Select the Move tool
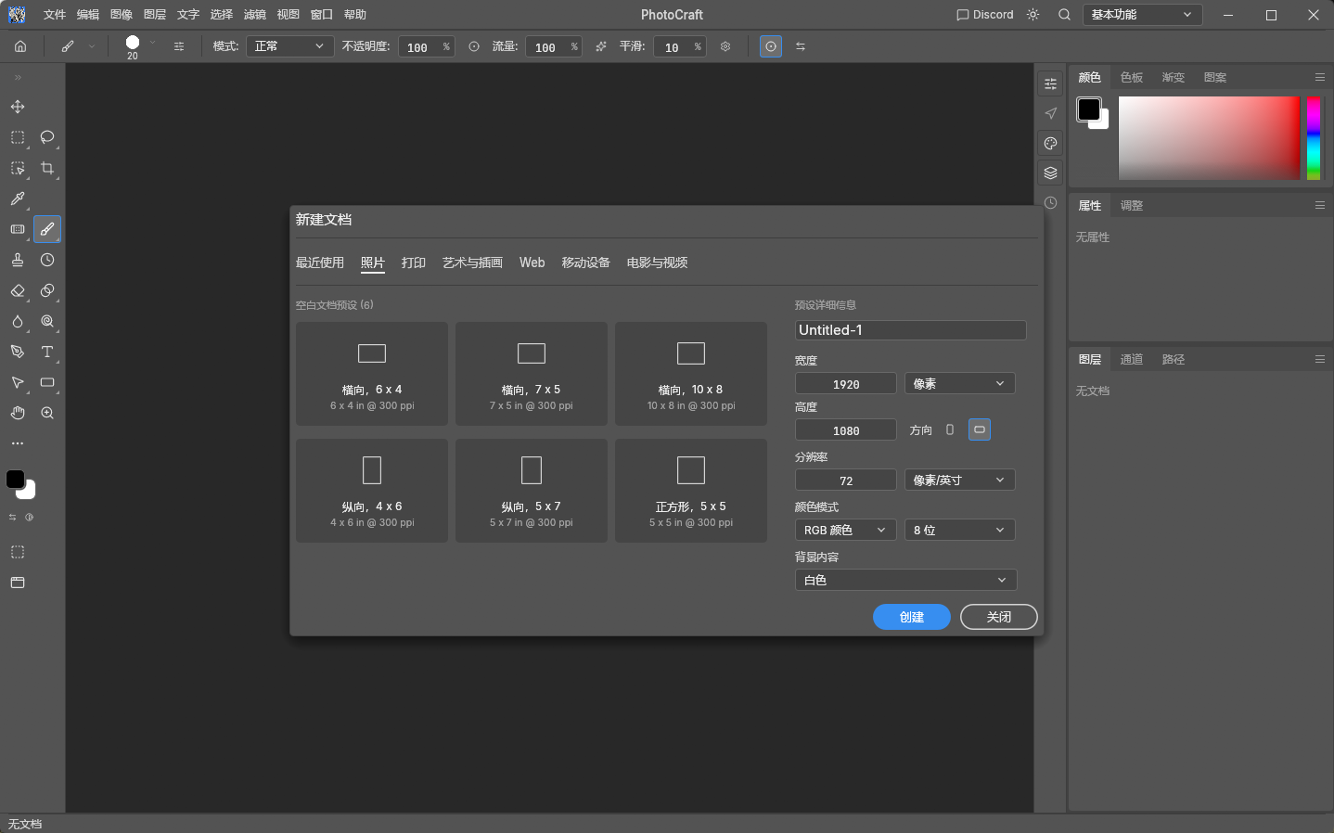Image resolution: width=1334 pixels, height=833 pixels. pyautogui.click(x=18, y=107)
